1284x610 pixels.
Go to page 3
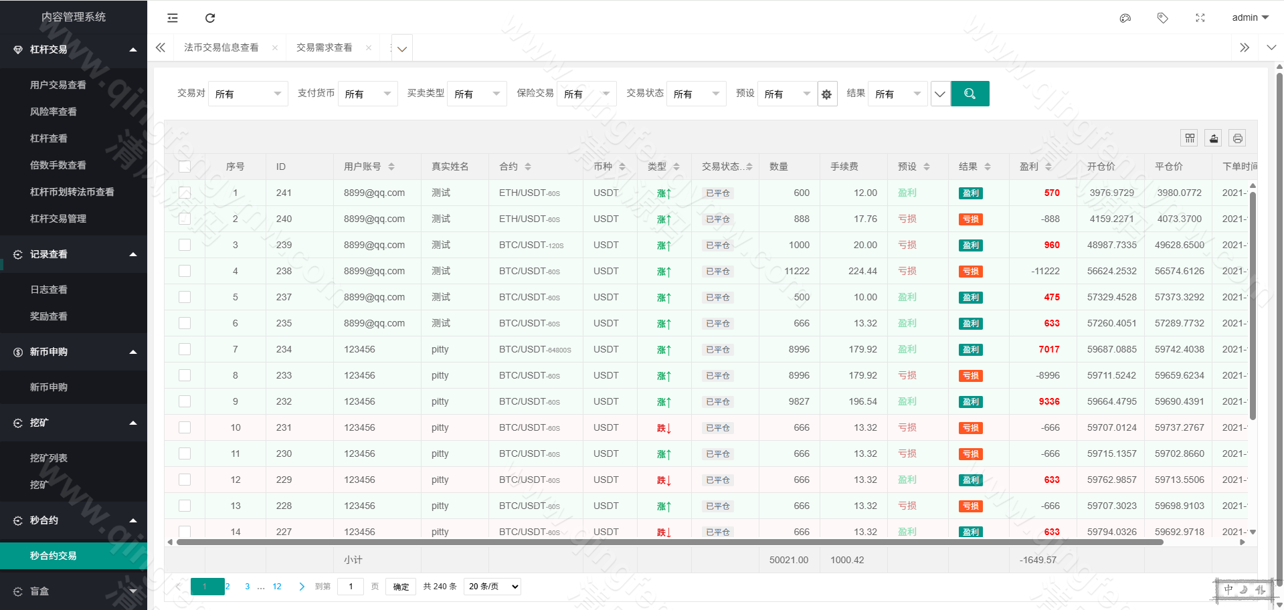248,587
